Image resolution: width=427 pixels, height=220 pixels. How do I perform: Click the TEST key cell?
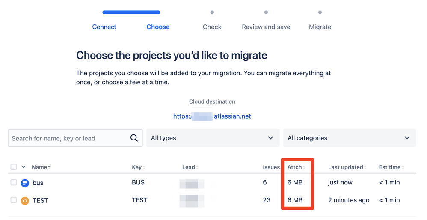click(x=140, y=200)
